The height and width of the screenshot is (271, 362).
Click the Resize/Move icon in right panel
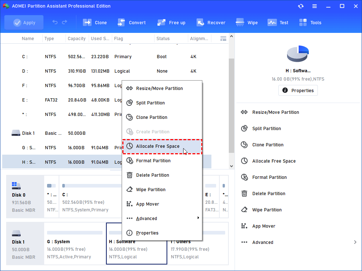[x=244, y=112]
